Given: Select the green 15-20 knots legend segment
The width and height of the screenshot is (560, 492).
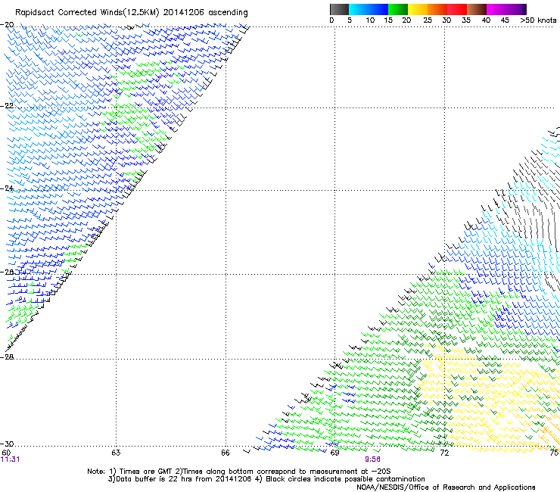Looking at the screenshot, I should click(x=398, y=9).
